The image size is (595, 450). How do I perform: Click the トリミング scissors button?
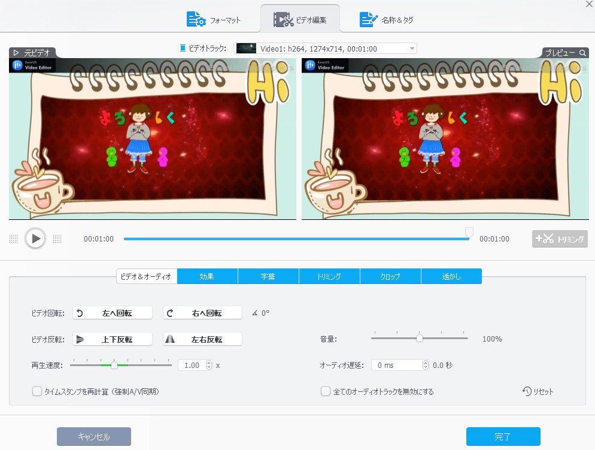coord(560,239)
